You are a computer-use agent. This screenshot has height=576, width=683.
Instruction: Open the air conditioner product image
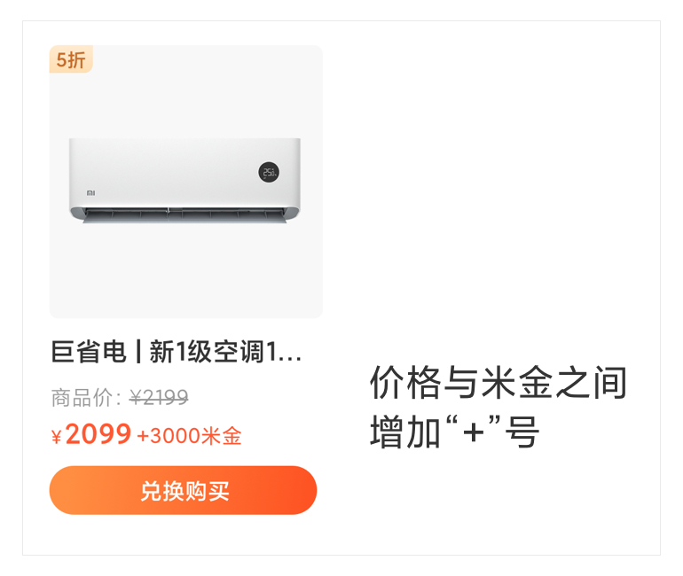tap(186, 182)
